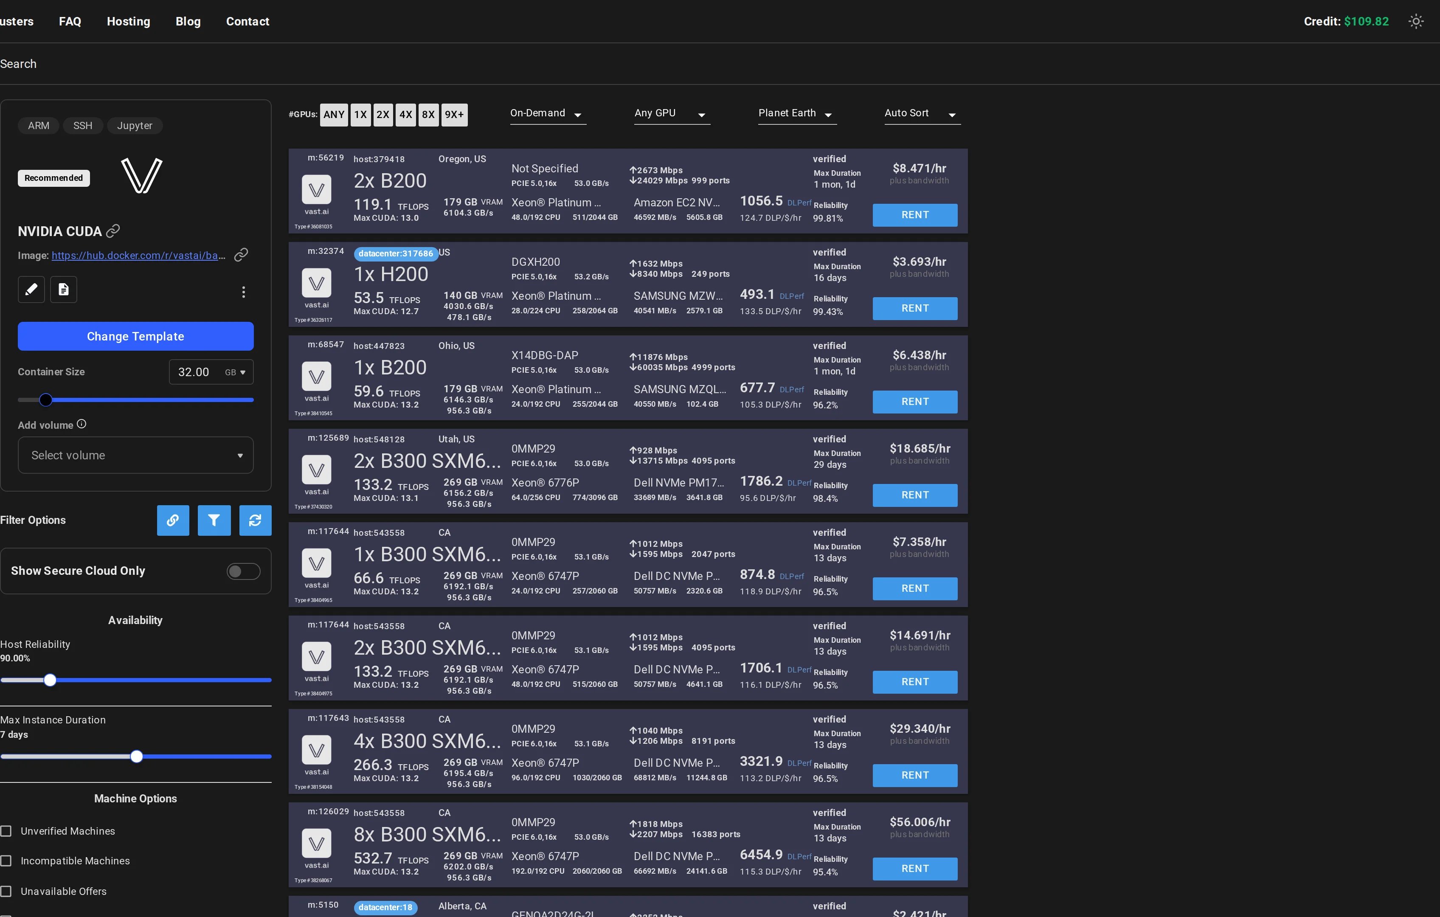The image size is (1440, 917).
Task: Click the Container Size slider handle
Action: (x=45, y=399)
